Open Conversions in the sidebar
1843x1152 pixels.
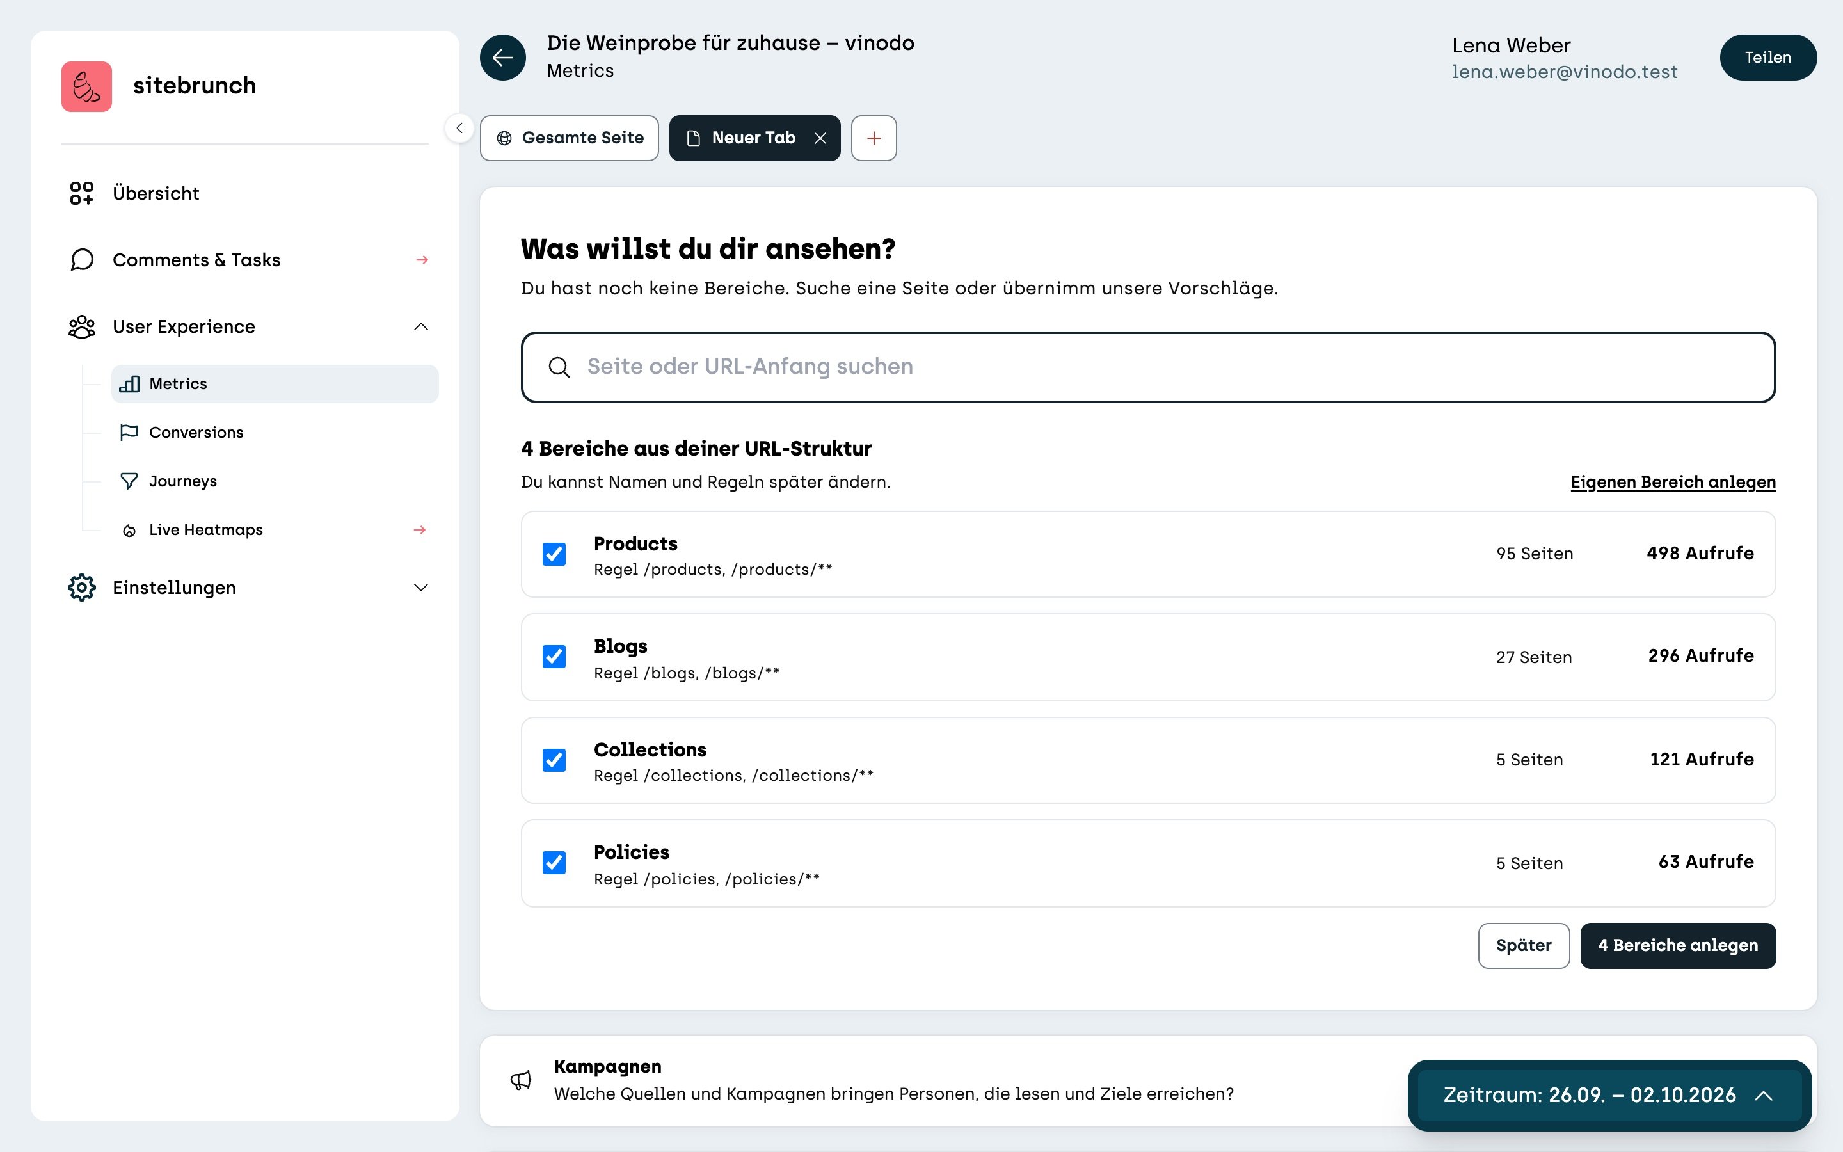coord(275,432)
